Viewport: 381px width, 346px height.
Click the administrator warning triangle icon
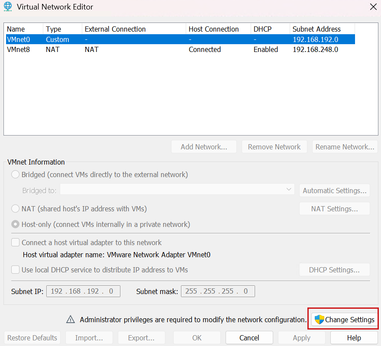[x=71, y=319]
